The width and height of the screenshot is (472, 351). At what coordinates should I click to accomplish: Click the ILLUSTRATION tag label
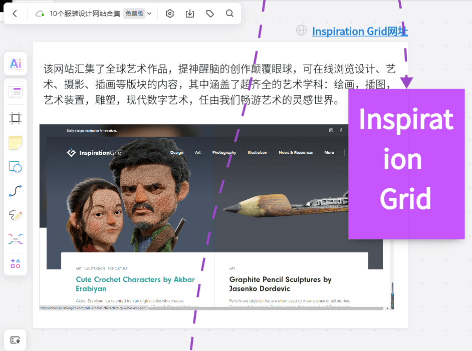coord(95,268)
